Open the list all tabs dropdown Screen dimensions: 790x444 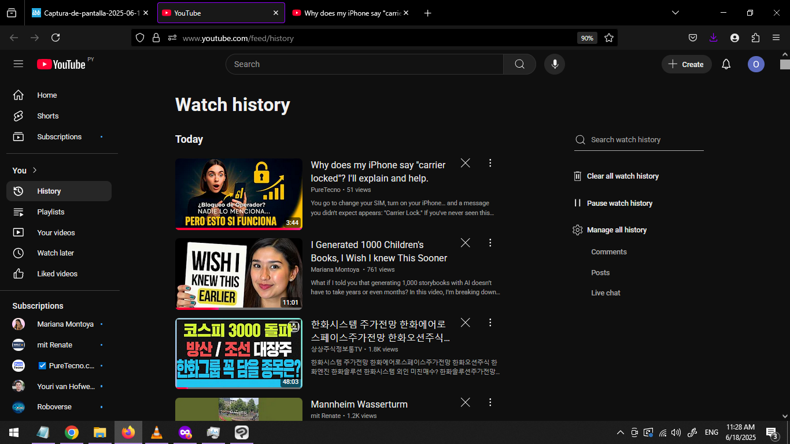click(x=675, y=13)
